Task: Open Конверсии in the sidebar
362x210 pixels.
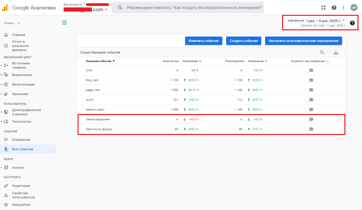Action: [x=21, y=140]
